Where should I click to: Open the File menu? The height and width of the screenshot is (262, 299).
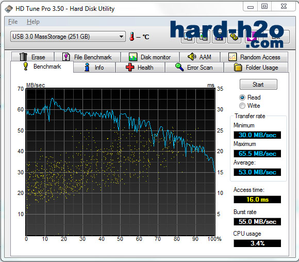(x=13, y=22)
